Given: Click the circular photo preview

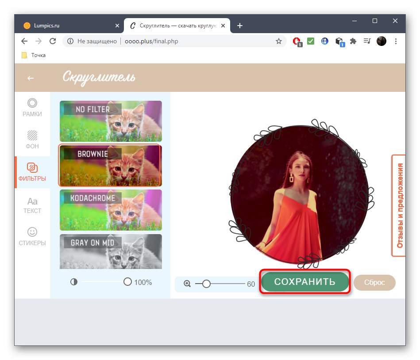Looking at the screenshot, I should (300, 194).
